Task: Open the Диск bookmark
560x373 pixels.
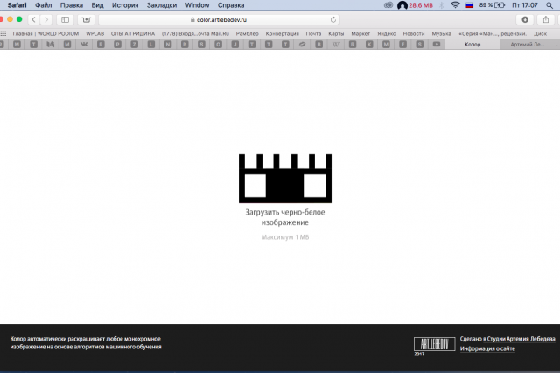Action: 541,33
